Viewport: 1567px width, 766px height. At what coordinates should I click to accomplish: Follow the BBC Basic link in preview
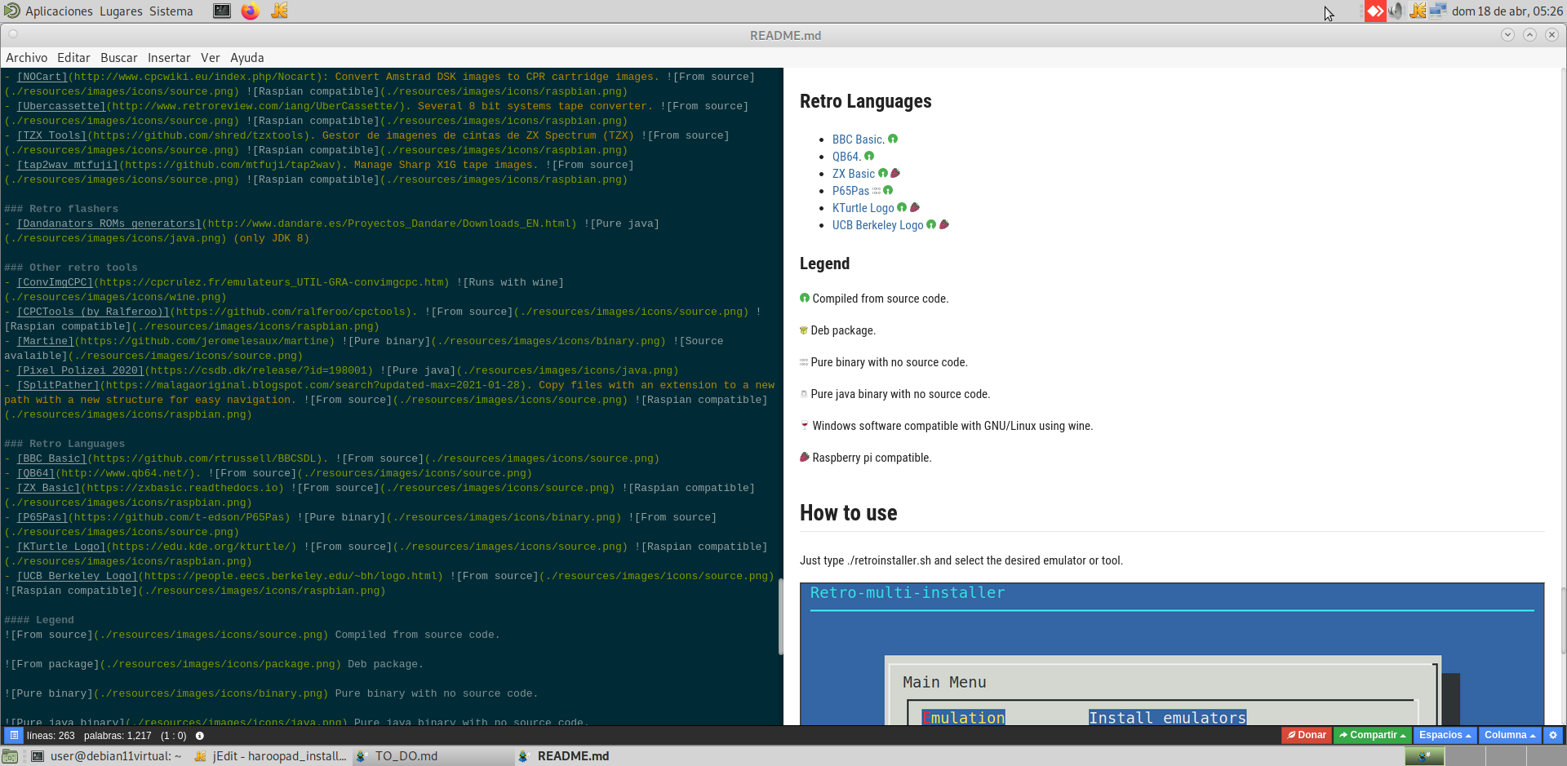[x=859, y=139]
